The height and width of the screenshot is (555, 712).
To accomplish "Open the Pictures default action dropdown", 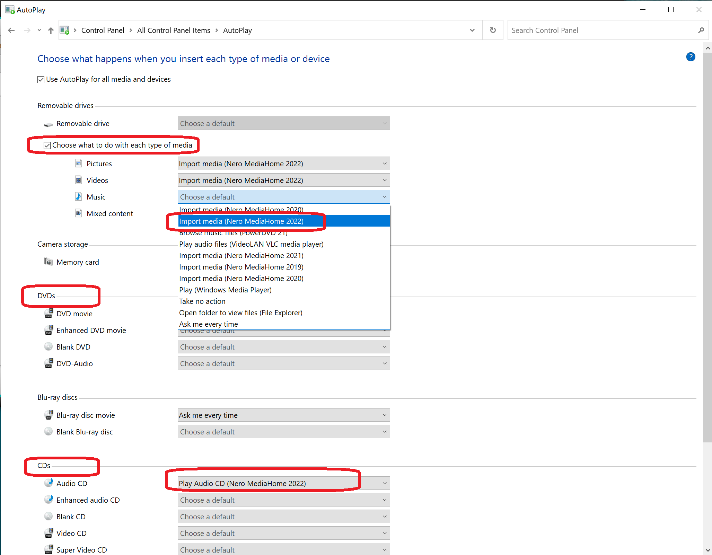I will pos(283,164).
